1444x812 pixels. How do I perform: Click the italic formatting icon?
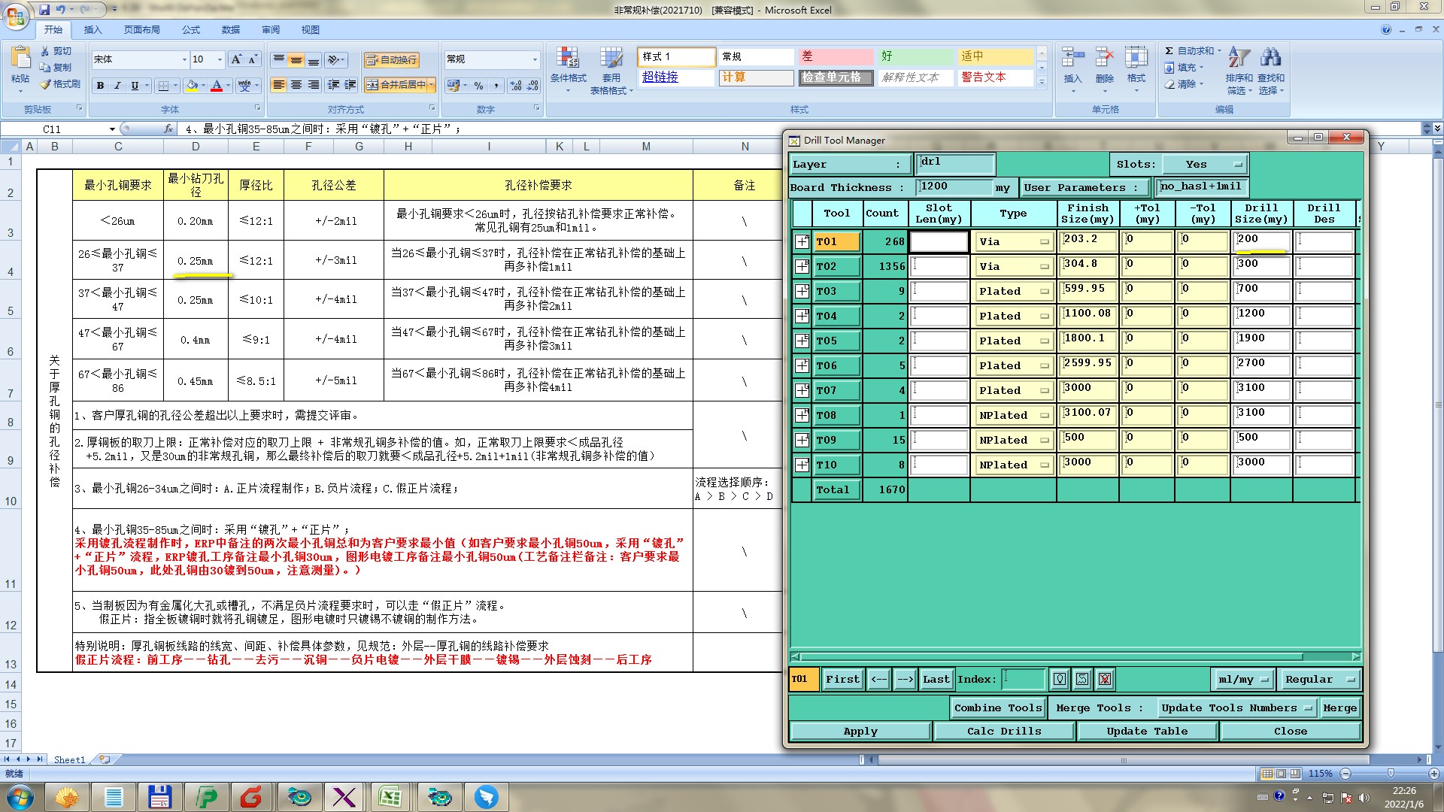(x=117, y=86)
